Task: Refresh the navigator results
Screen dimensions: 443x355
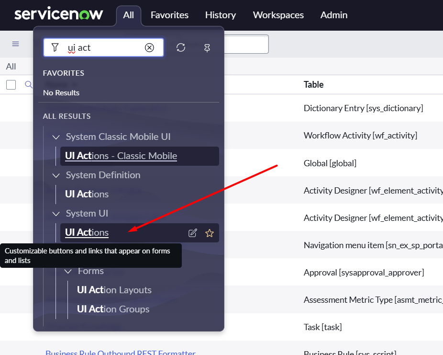Action: coord(181,47)
